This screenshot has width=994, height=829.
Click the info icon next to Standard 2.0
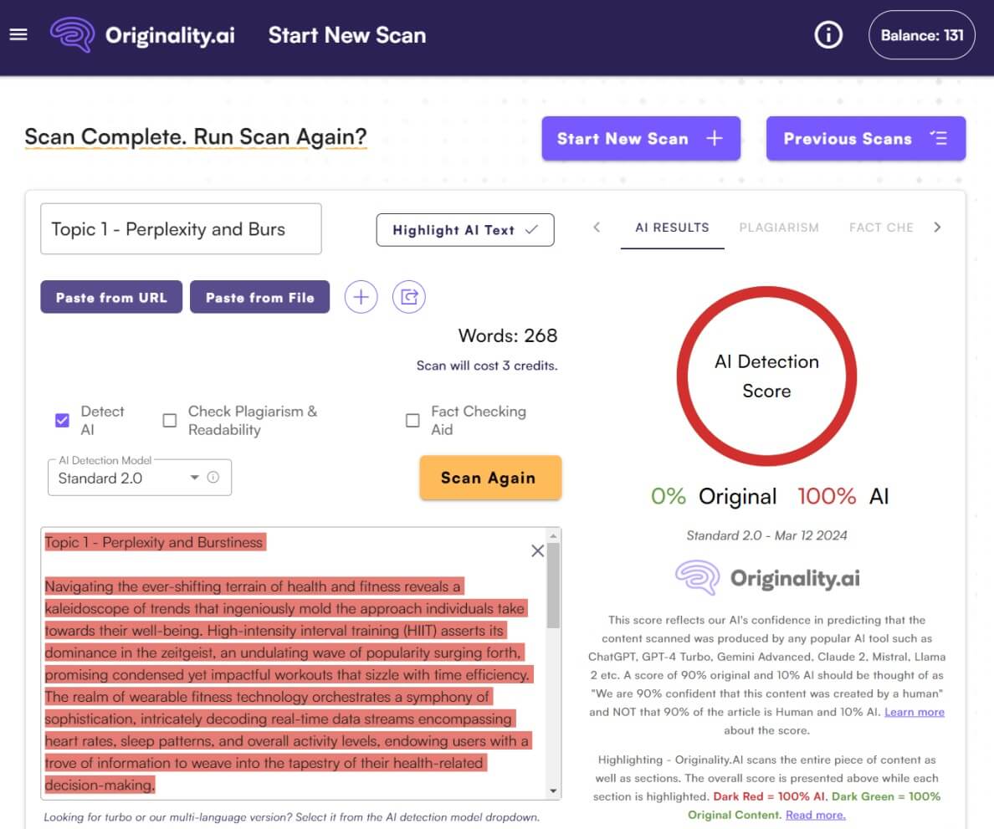(213, 478)
